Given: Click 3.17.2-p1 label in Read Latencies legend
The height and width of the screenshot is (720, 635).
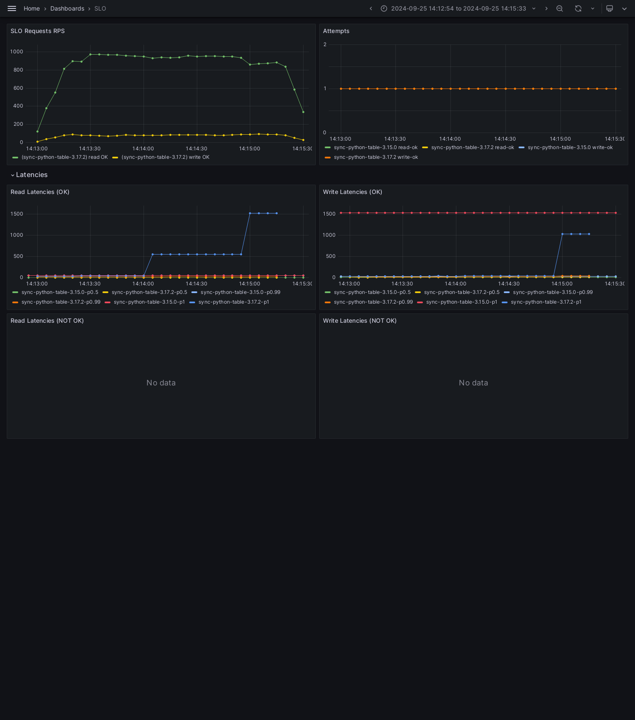Looking at the screenshot, I should pyautogui.click(x=234, y=302).
